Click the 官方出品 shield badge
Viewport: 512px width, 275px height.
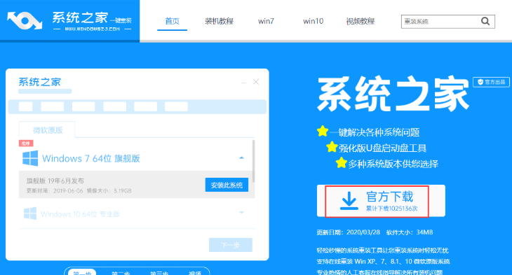pyautogui.click(x=491, y=82)
